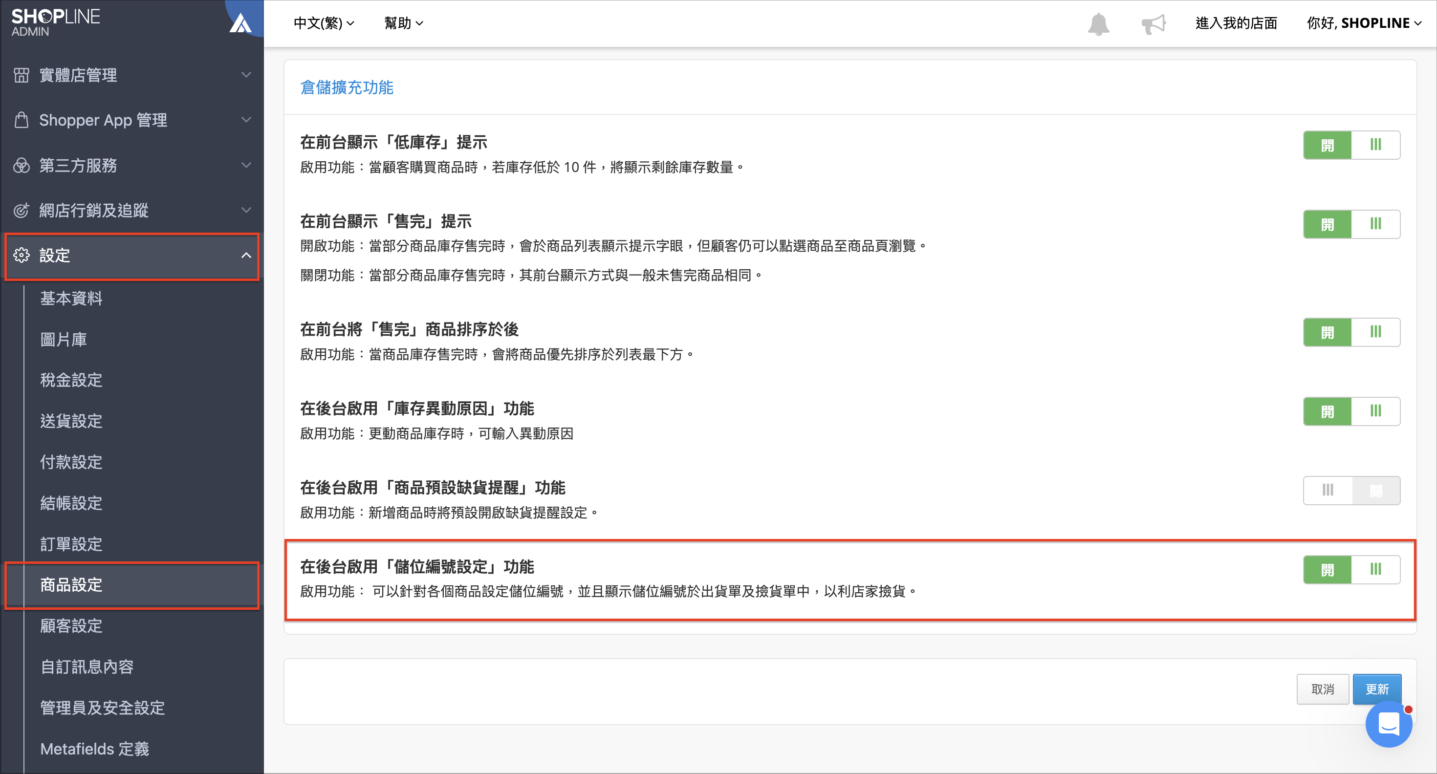Collapse the 設定 menu chevron
This screenshot has width=1437, height=774.
click(x=246, y=256)
